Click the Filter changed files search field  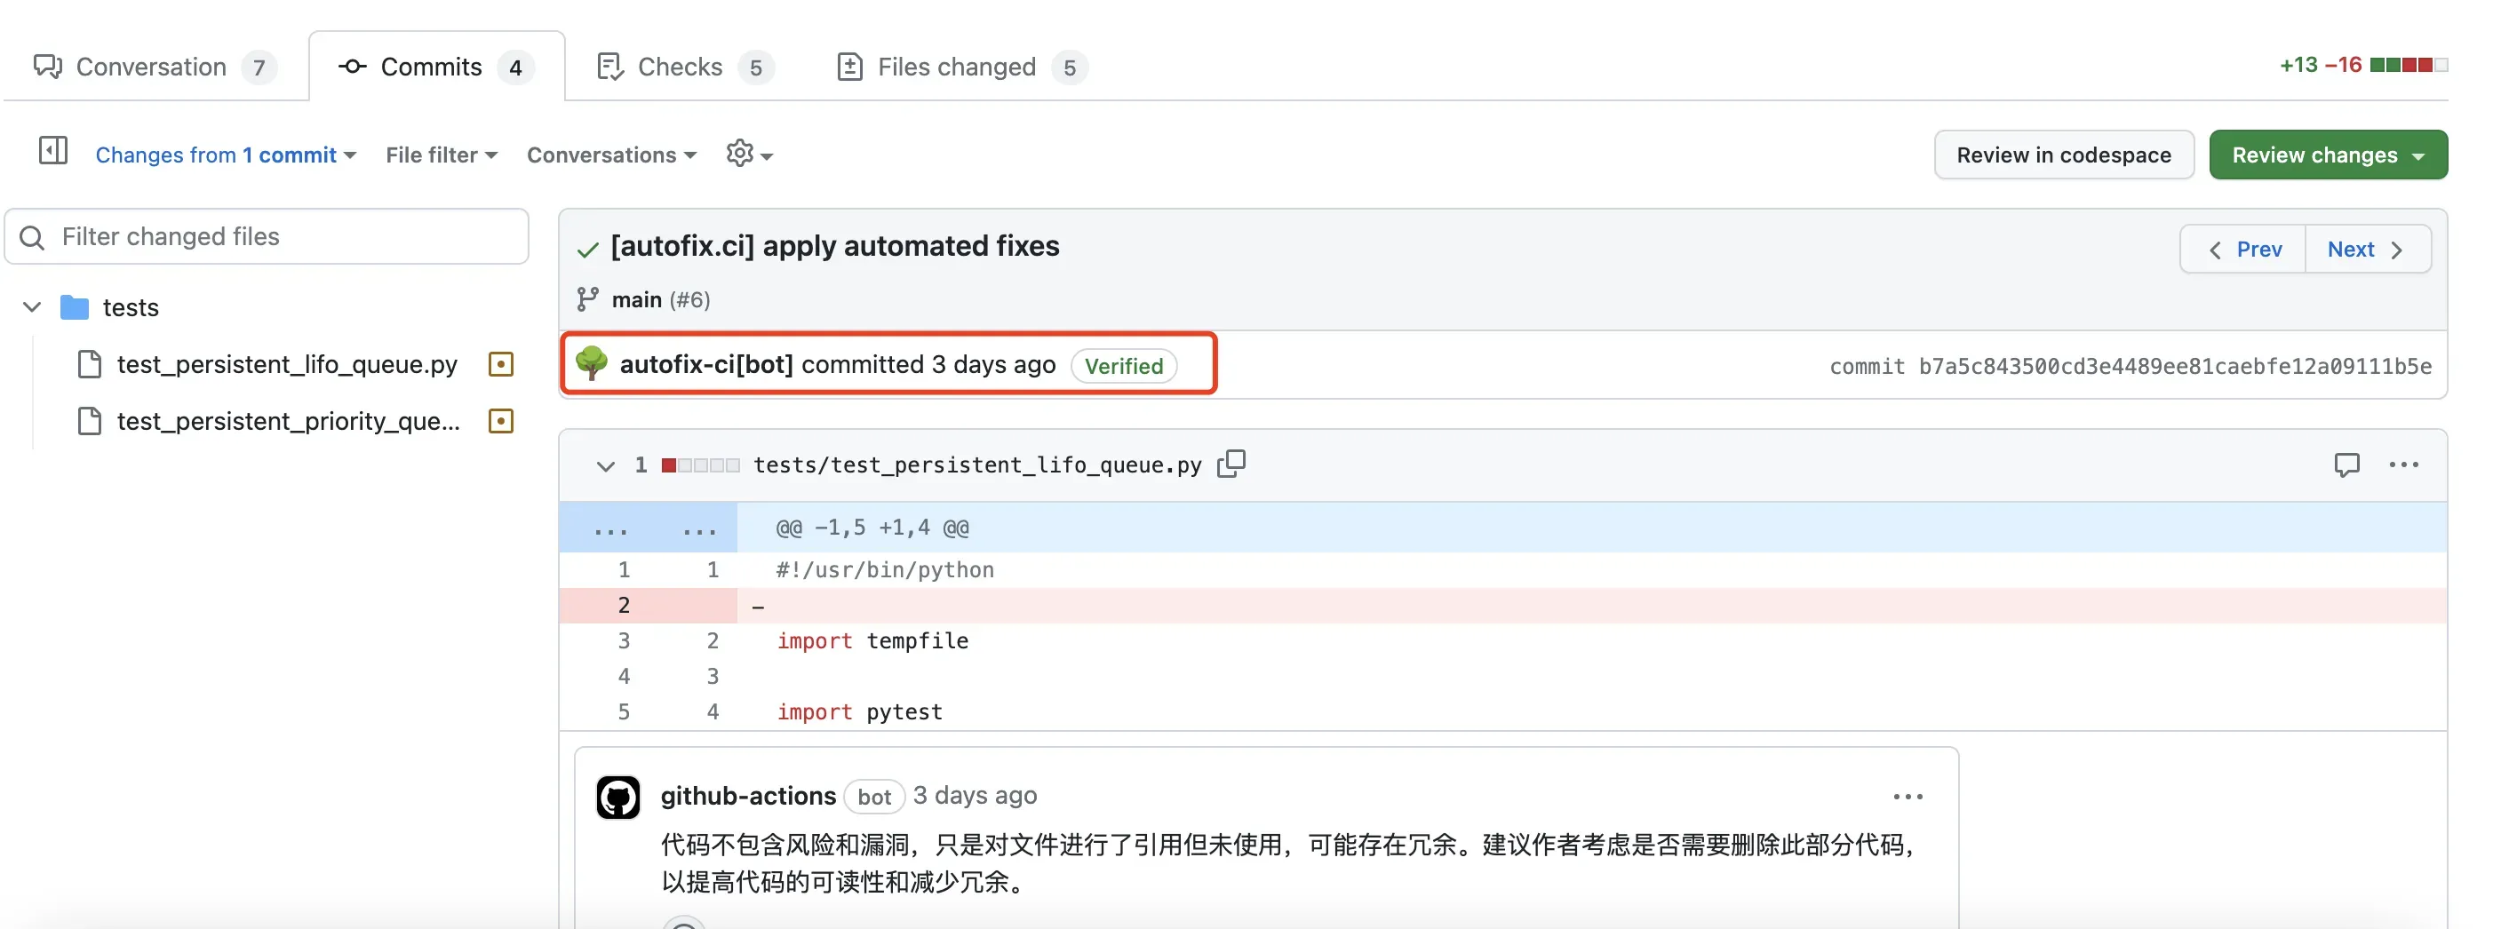point(281,237)
